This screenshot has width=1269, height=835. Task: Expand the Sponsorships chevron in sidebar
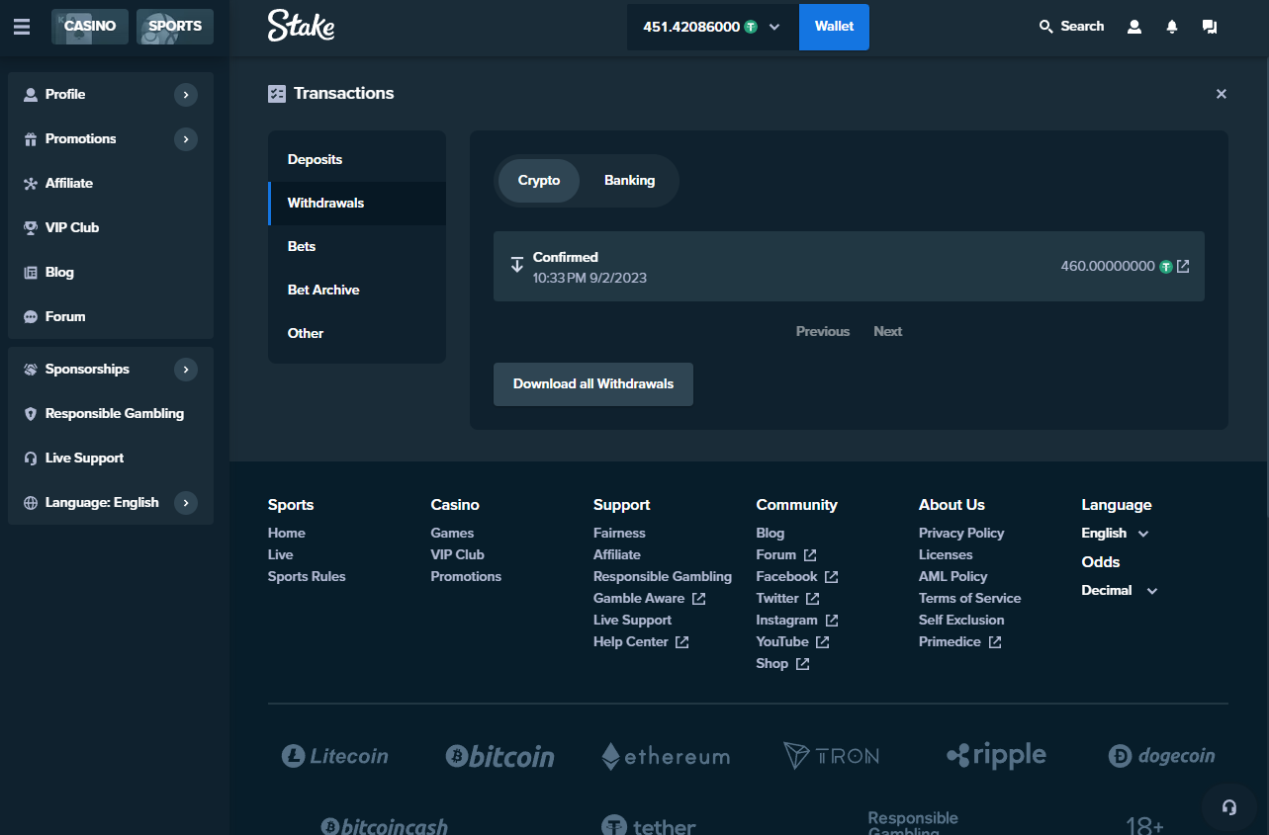(x=186, y=370)
